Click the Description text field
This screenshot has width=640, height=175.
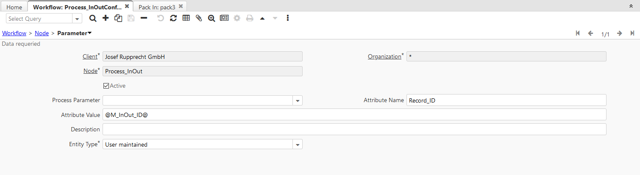tap(354, 130)
